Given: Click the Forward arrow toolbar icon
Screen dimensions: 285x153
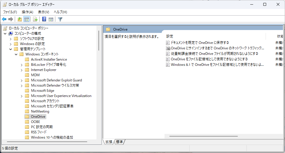Looking at the screenshot, I should click(11, 19).
